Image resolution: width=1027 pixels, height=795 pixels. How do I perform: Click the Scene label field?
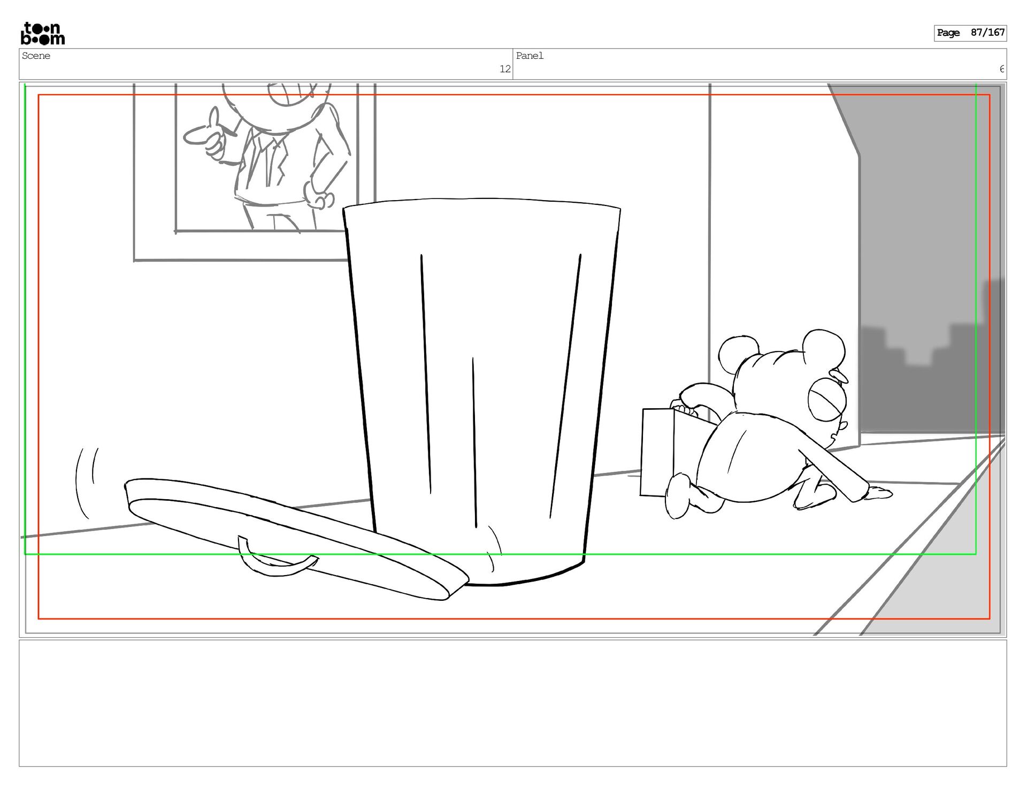[36, 56]
